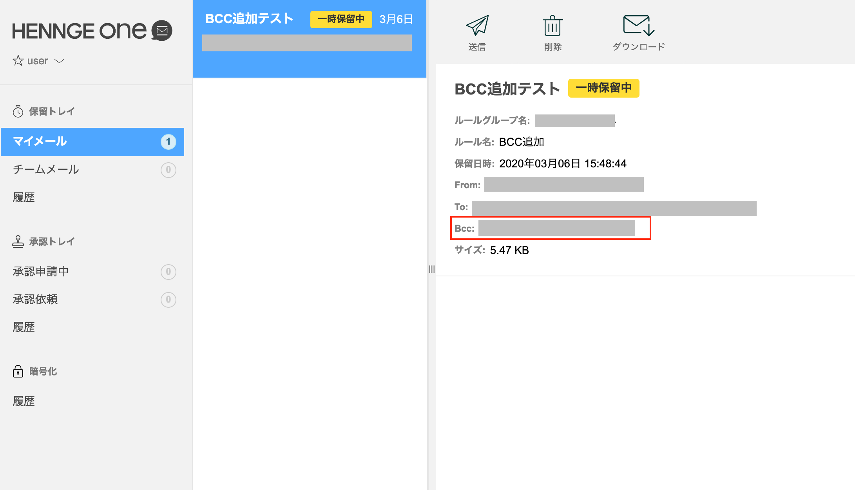The image size is (855, 490).
Task: Click the send paper plane icon
Action: tap(477, 26)
